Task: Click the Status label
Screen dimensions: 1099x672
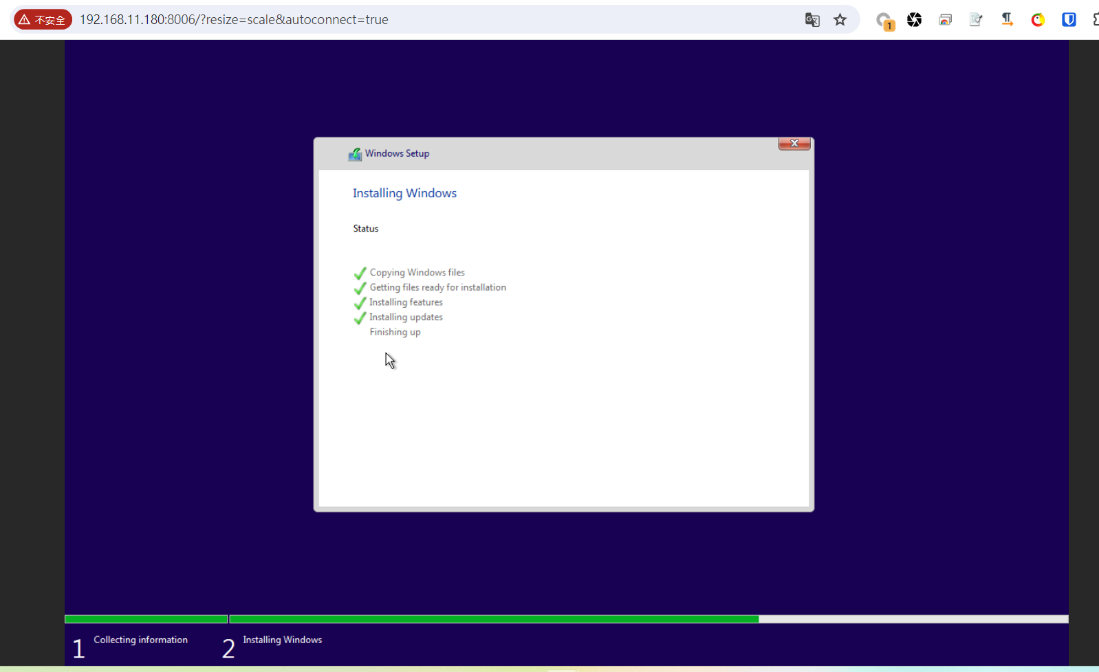Action: [x=366, y=229]
